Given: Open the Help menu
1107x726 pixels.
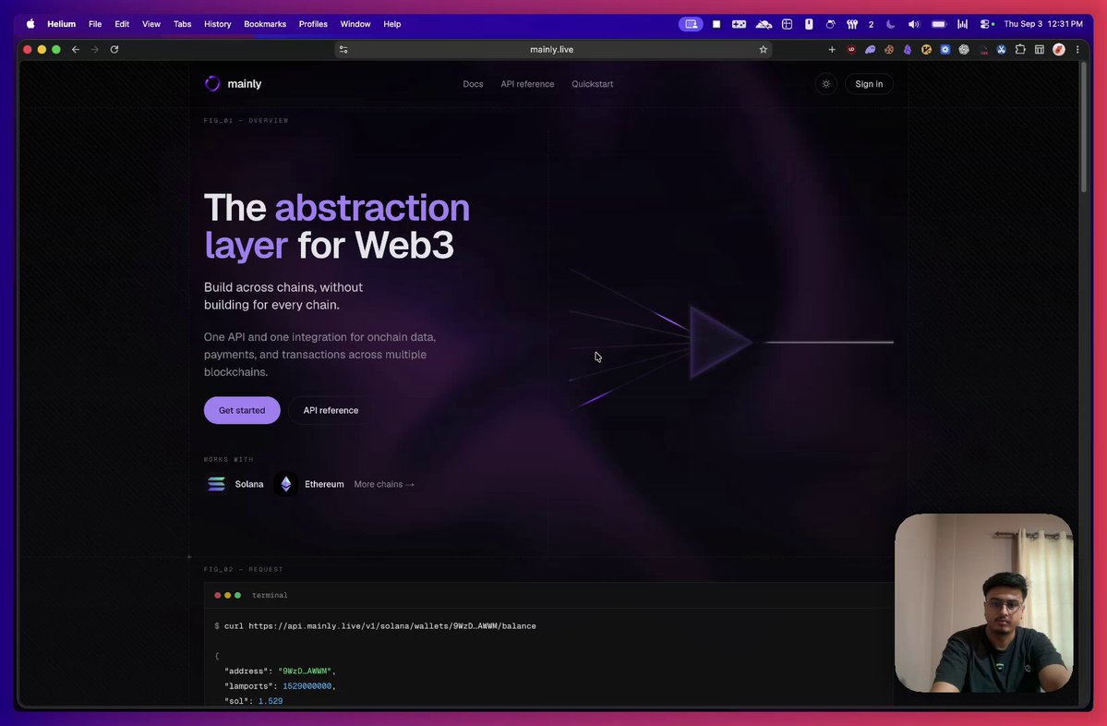Looking at the screenshot, I should point(391,24).
